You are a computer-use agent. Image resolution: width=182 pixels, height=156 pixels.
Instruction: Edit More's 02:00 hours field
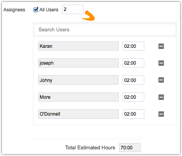(x=133, y=97)
